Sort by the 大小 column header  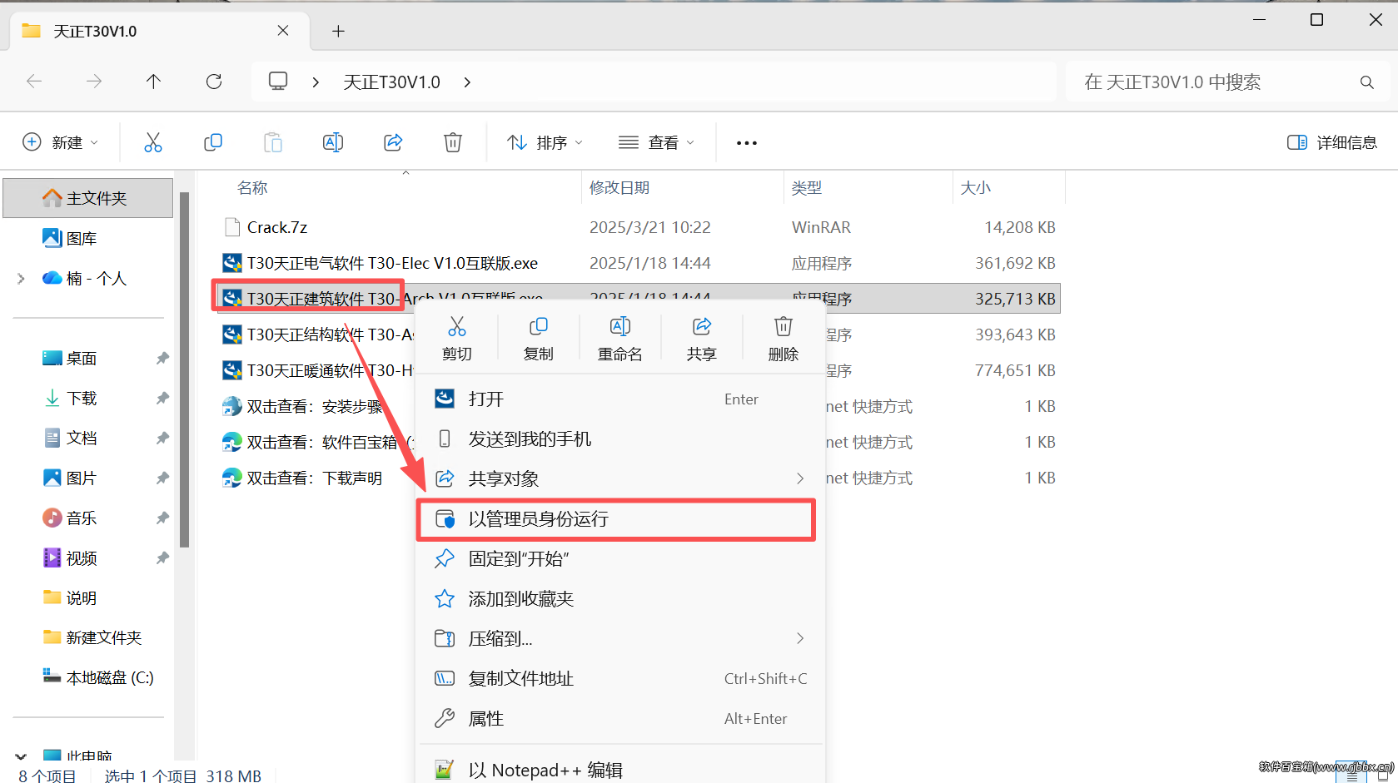coord(976,188)
